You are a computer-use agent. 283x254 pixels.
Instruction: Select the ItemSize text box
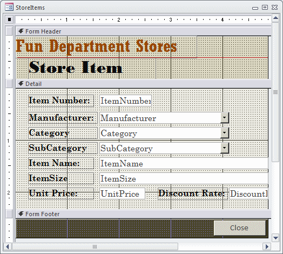point(184,178)
